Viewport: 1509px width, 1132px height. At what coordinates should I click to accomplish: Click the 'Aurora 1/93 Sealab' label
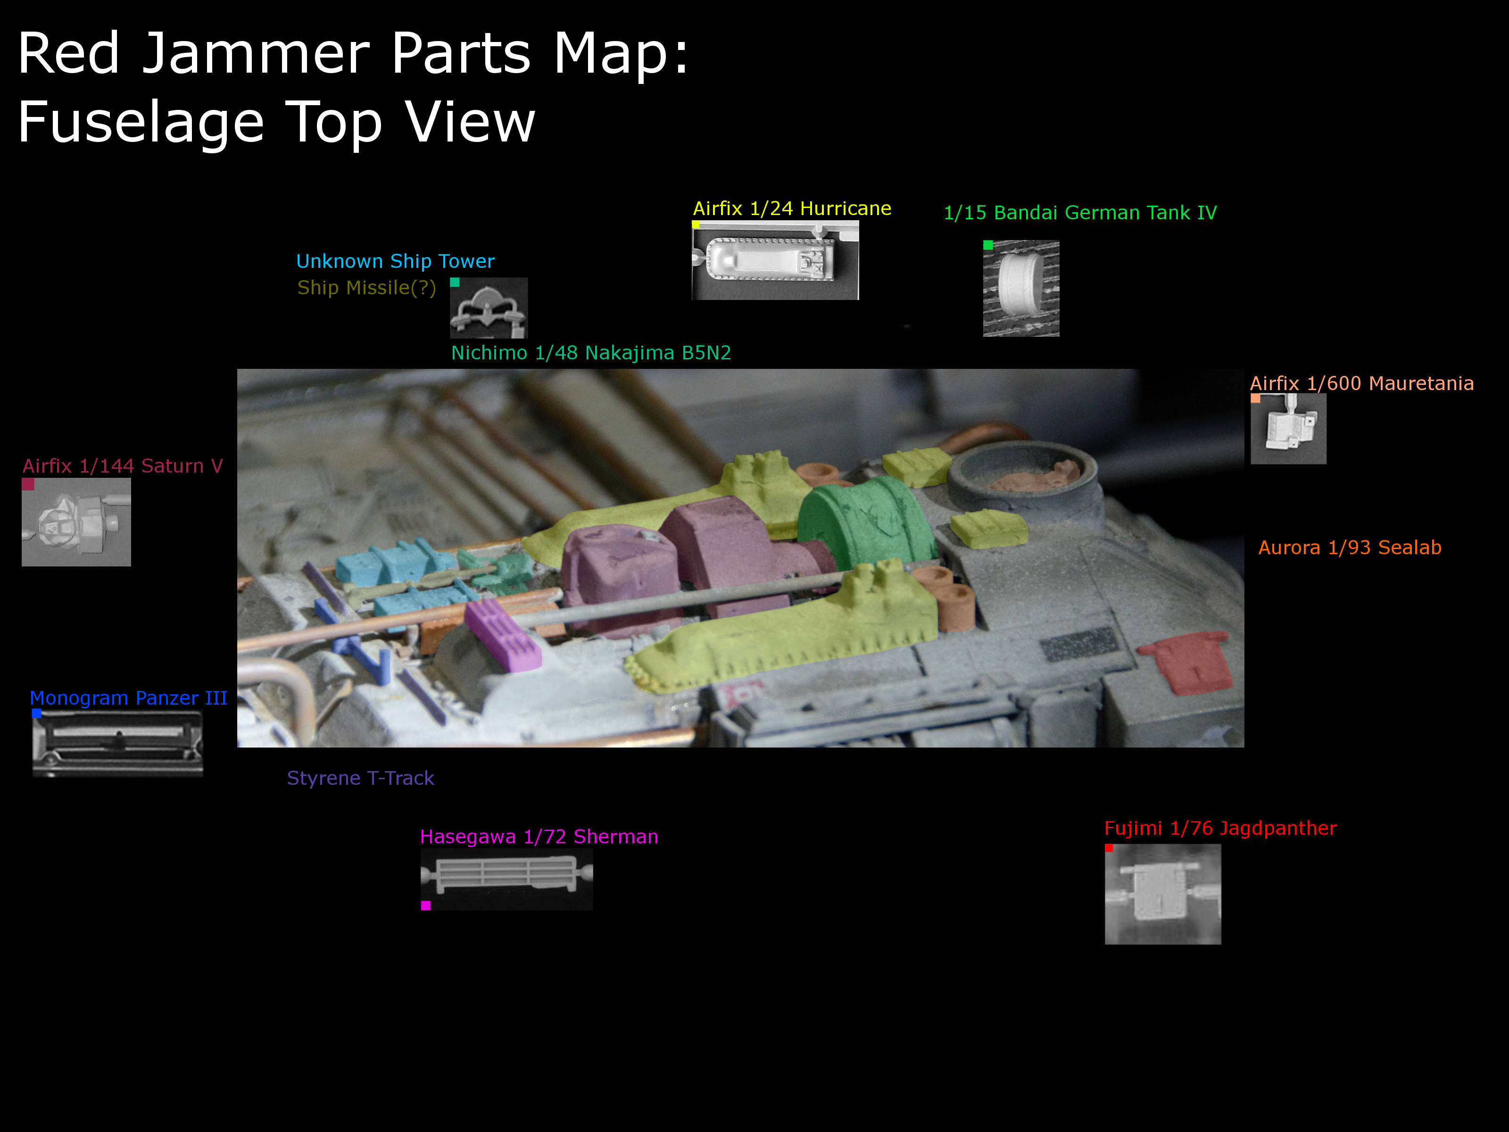click(x=1349, y=548)
